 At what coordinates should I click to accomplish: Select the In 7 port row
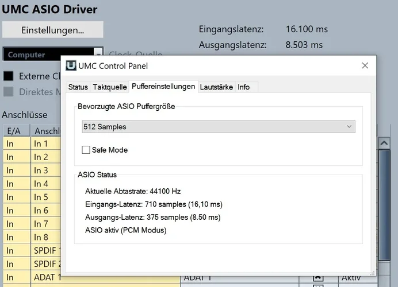click(32, 224)
